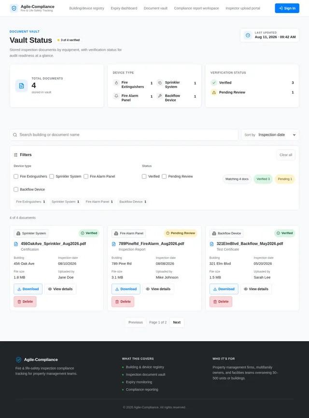Click the Sign In button
309x418 pixels.
[287, 8]
